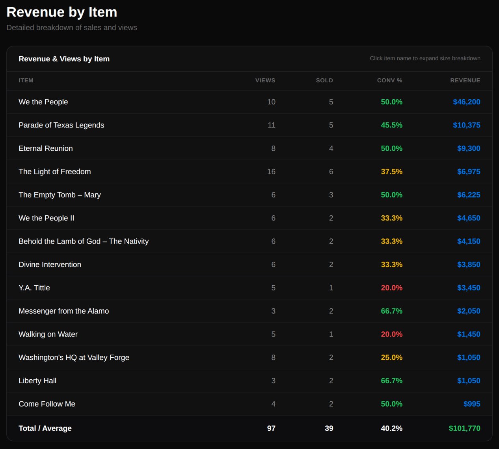Sort the table by the VIEWS column

pyautogui.click(x=265, y=80)
